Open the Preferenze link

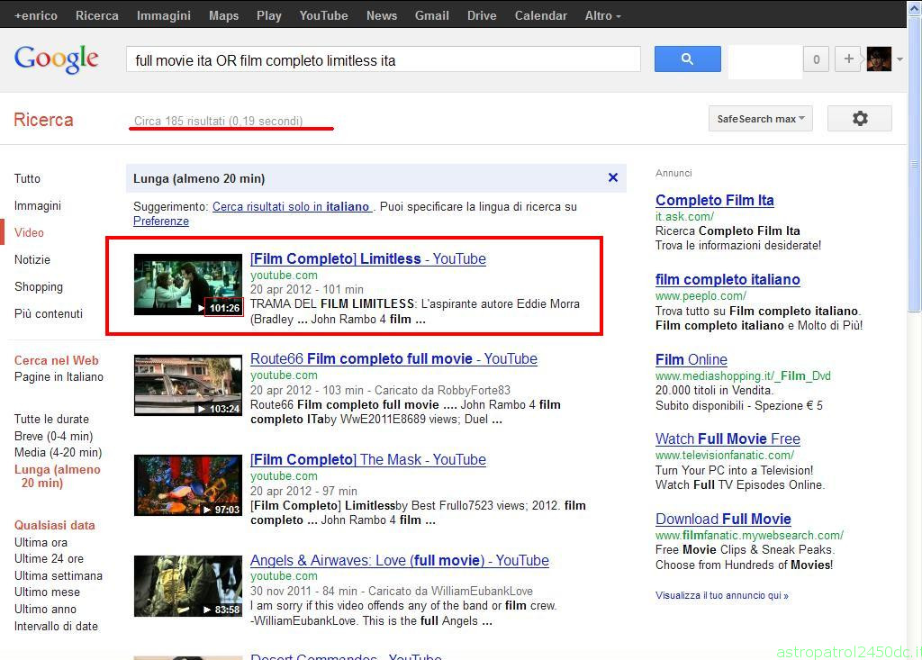pyautogui.click(x=161, y=222)
